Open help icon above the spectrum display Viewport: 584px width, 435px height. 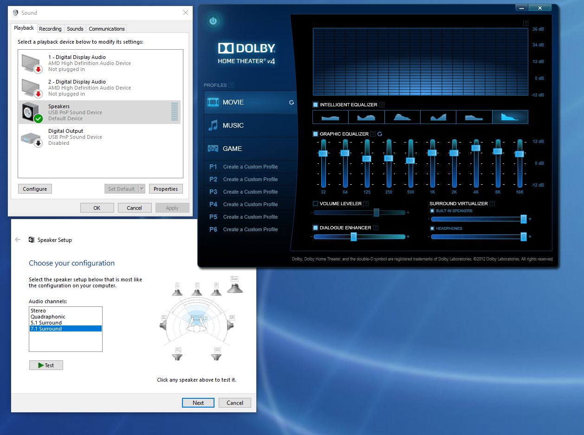(x=526, y=23)
